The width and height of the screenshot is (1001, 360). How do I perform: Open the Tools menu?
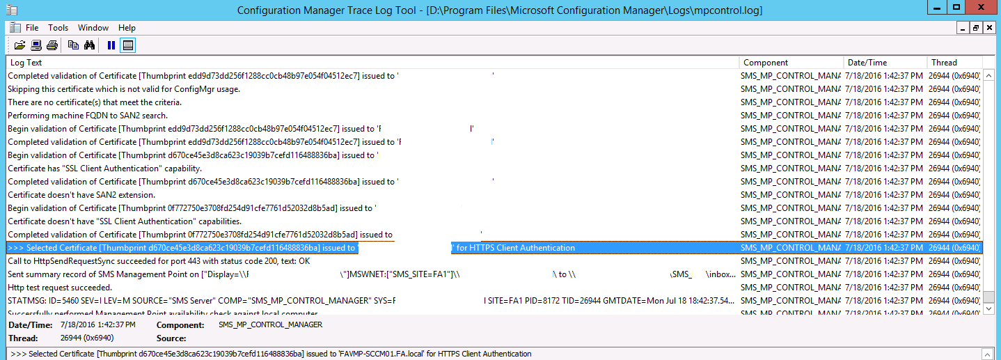pos(58,28)
